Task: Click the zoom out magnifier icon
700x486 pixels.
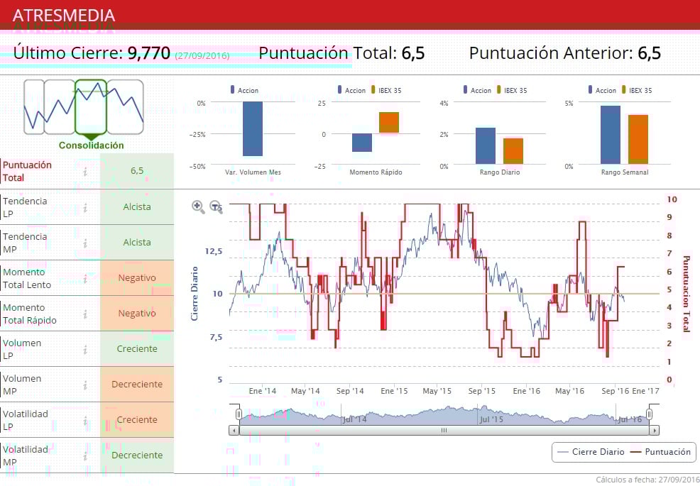Action: click(x=216, y=206)
